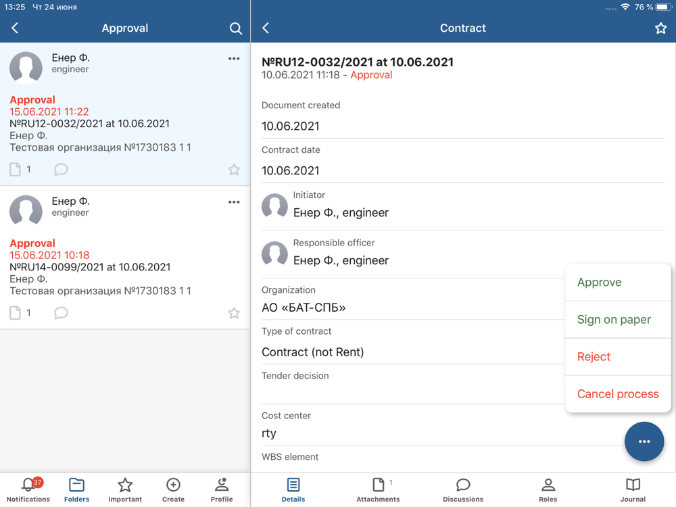Tap the floating three-dots action button
This screenshot has height=507, width=676.
(x=644, y=441)
